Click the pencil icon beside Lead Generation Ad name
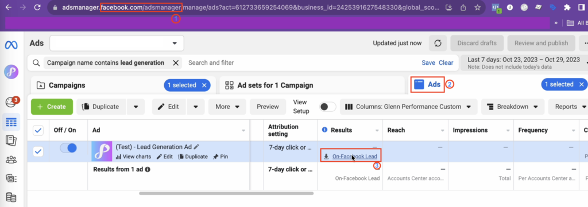Image resolution: width=588 pixels, height=207 pixels. pyautogui.click(x=196, y=147)
